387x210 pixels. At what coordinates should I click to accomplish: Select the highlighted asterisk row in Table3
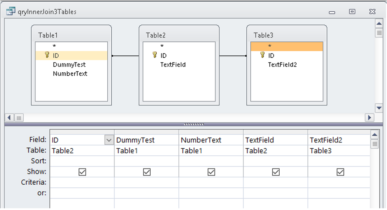coord(287,46)
